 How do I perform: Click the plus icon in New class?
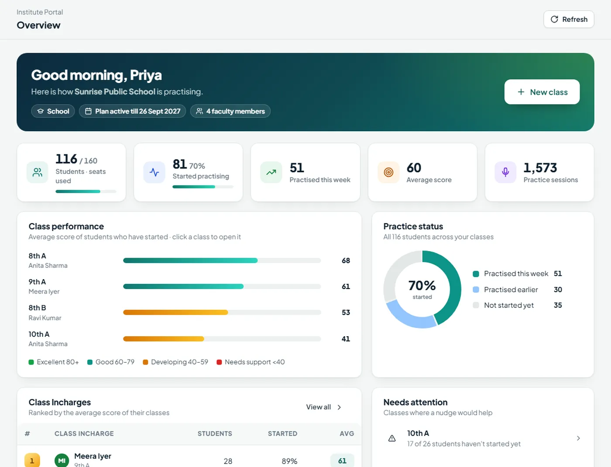(521, 92)
